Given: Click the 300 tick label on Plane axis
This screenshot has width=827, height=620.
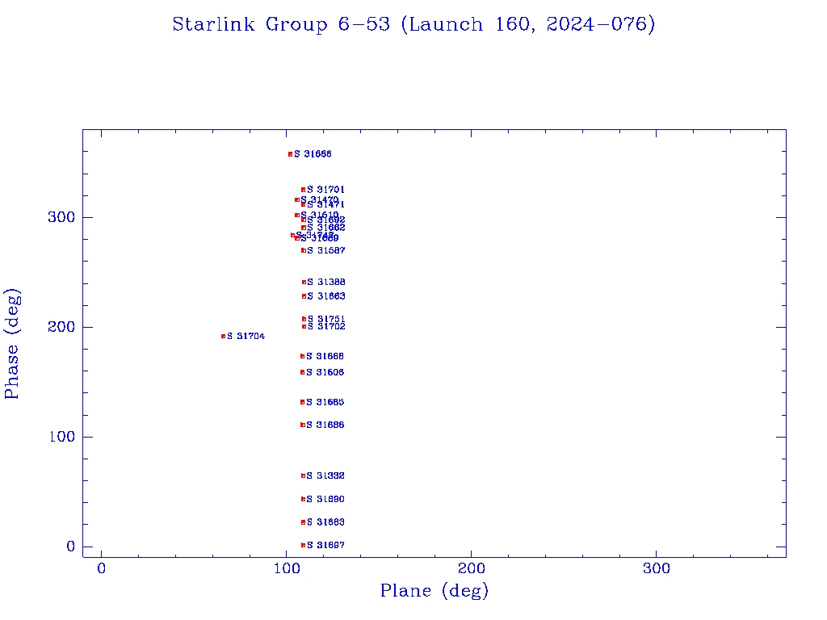Looking at the screenshot, I should click(656, 568).
